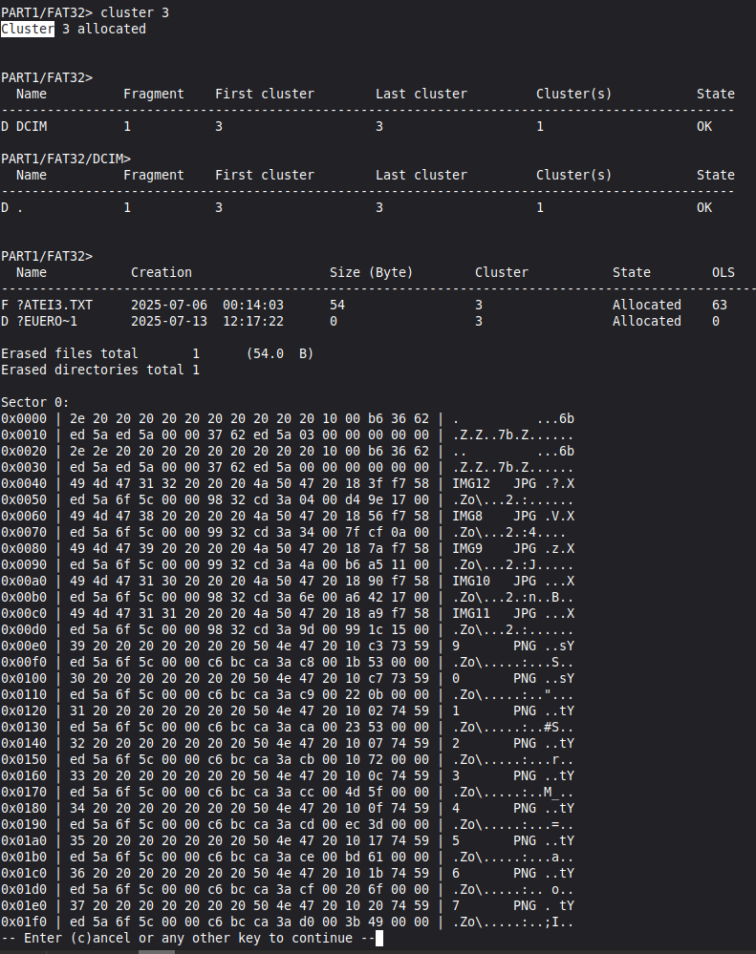Click the ASCII text 'IMG11 JPG'
This screenshot has width=756, height=954.
tap(494, 613)
